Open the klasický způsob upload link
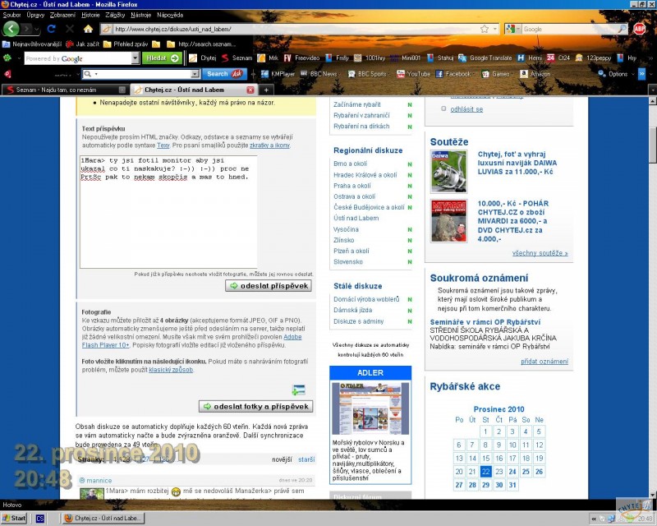 [x=171, y=370]
